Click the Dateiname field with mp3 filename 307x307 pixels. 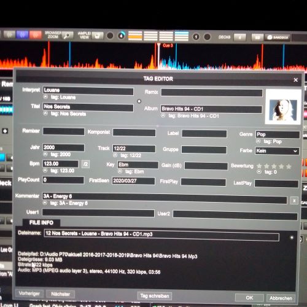click(161, 235)
